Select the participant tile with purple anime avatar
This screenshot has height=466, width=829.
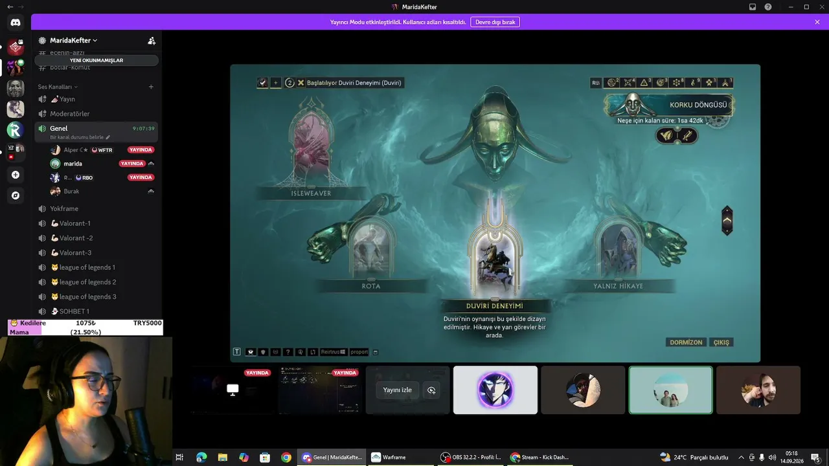click(x=495, y=390)
